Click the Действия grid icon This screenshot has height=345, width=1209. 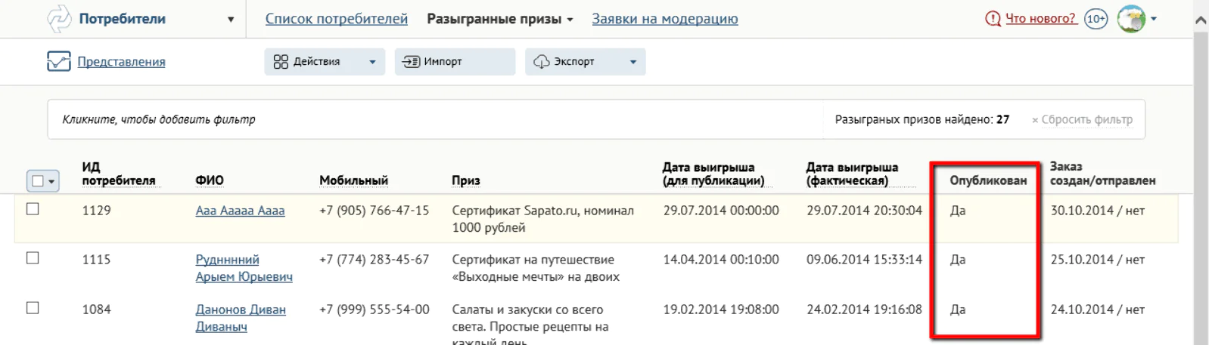pos(281,62)
